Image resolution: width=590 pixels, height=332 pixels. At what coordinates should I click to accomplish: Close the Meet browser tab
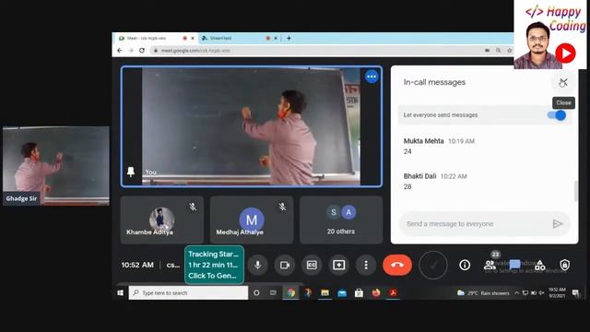pos(193,38)
